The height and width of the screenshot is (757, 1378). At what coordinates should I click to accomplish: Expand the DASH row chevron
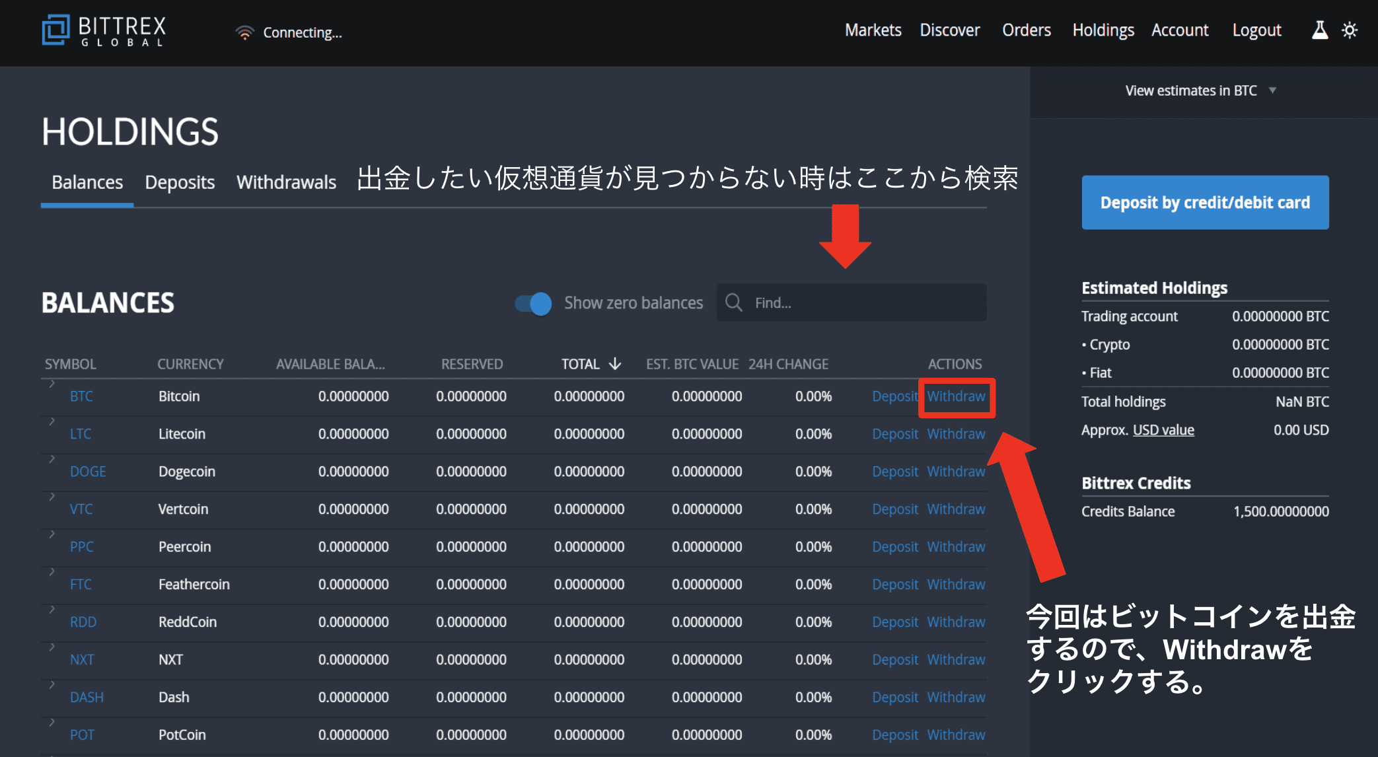tap(52, 685)
